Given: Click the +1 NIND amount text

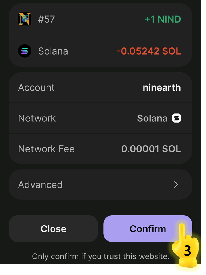Looking at the screenshot, I should 163,19.
